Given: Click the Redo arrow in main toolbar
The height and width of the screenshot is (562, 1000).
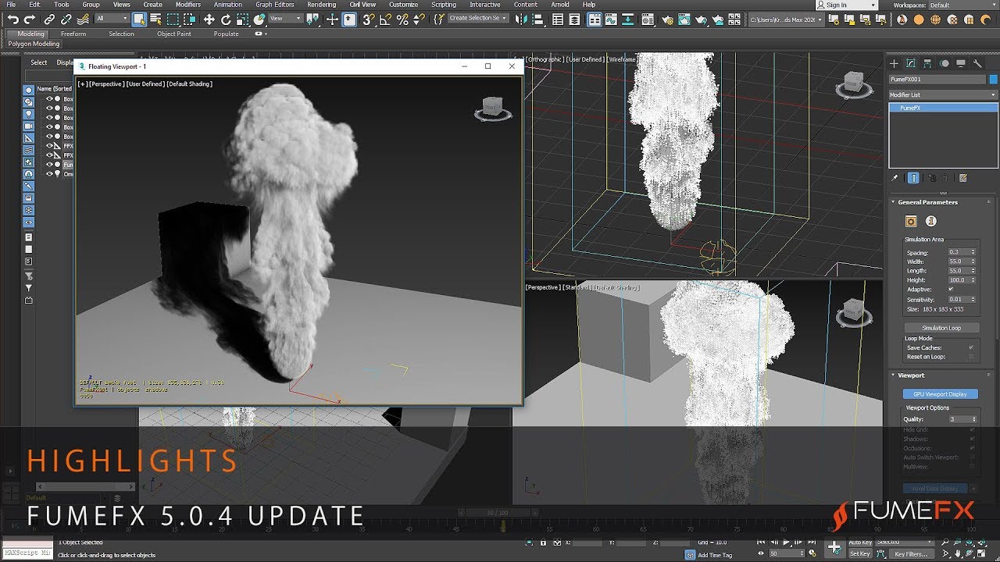Looking at the screenshot, I should click(x=30, y=19).
